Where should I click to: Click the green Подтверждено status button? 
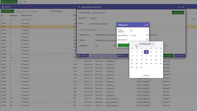click(178, 13)
